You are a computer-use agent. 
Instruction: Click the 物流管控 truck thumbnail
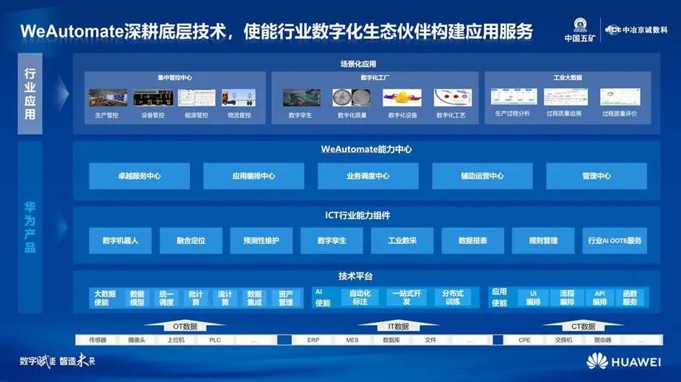pyautogui.click(x=238, y=97)
